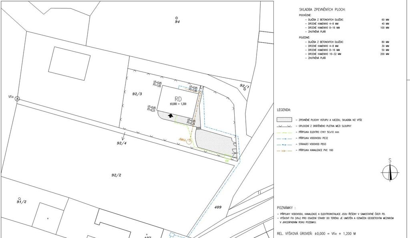Select the RD building label
This screenshot has width=410, height=238.
[x=178, y=99]
